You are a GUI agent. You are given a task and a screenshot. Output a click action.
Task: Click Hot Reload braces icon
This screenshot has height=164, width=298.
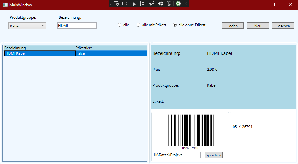(161, 3)
